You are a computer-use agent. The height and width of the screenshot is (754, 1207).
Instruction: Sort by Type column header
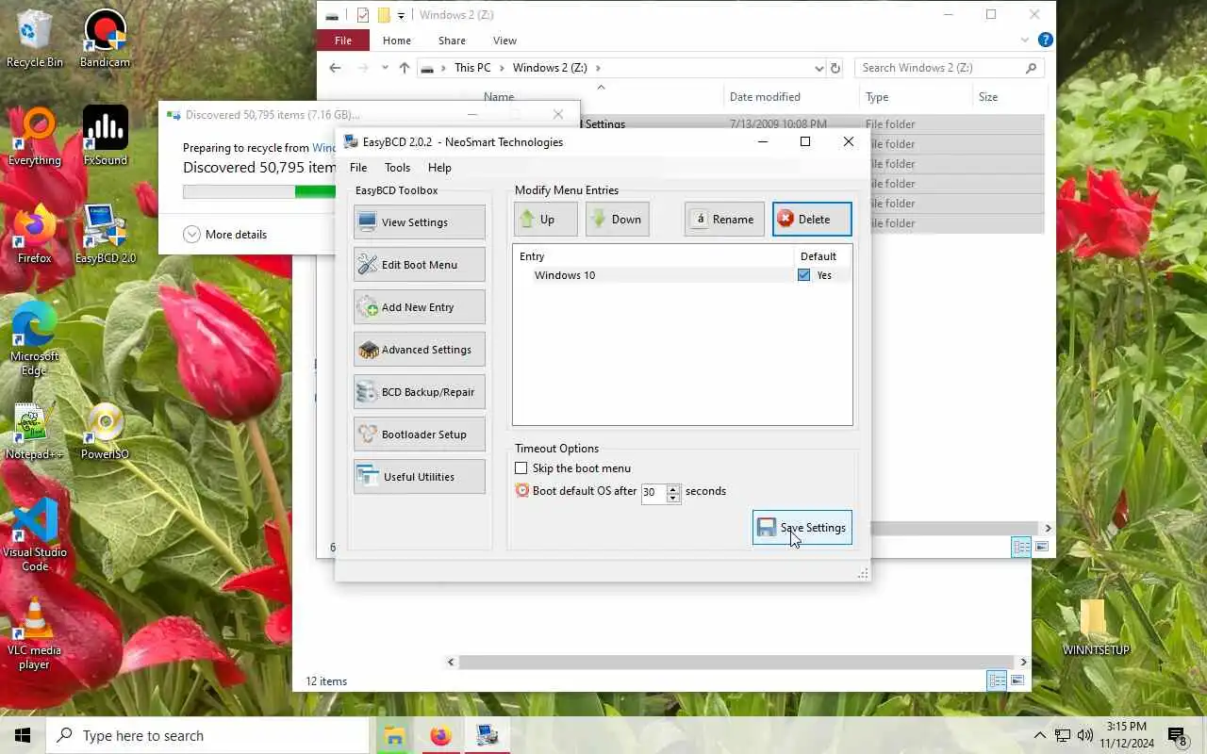click(877, 97)
